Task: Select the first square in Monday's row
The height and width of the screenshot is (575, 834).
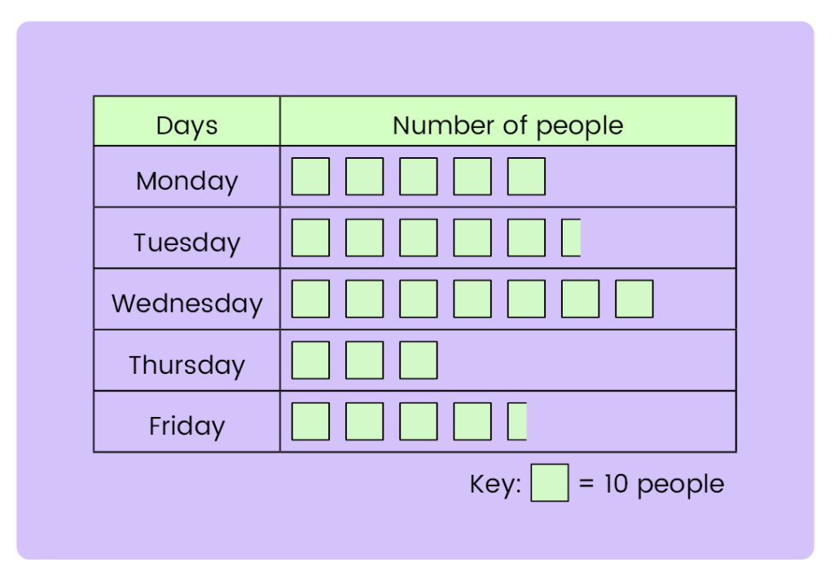Action: pos(310,177)
